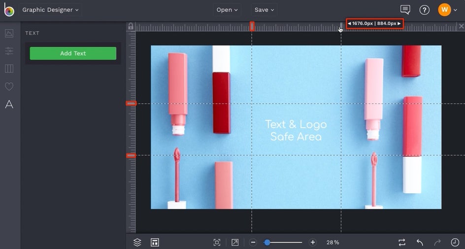The width and height of the screenshot is (465, 249).
Task: Zoom in with the plus button
Action: [313, 243]
